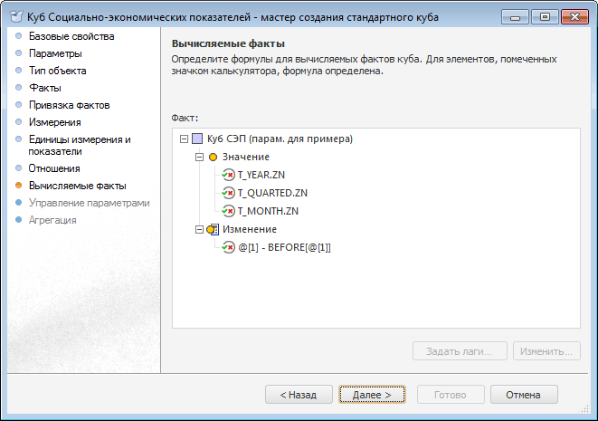Select the @[1] - BEFORE[@[1]] formula
The height and width of the screenshot is (421, 598).
[284, 247]
